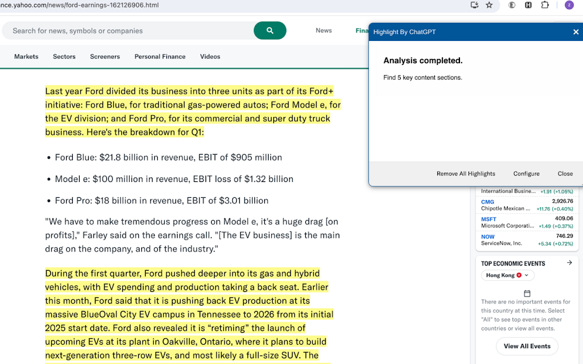Click the search news, symbols input field
The height and width of the screenshot is (364, 583).
[128, 31]
